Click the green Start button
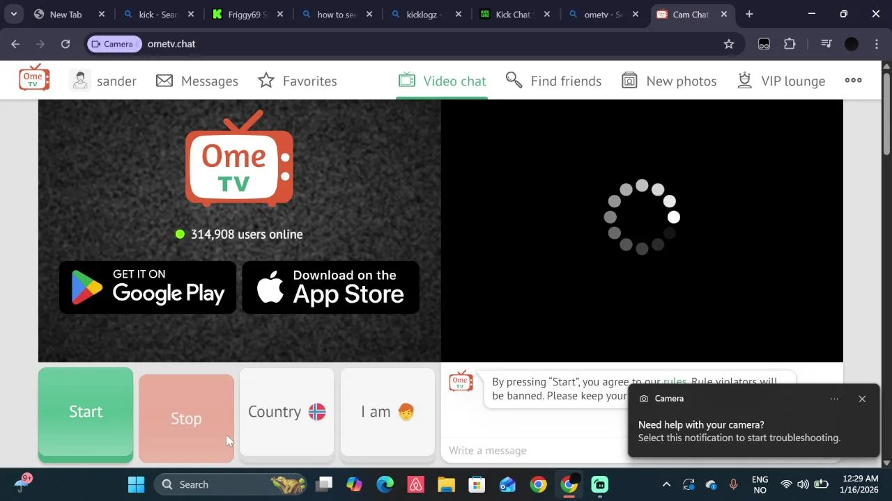 click(86, 415)
